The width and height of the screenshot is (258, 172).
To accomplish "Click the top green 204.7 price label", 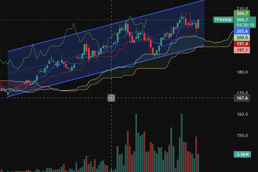I will [242, 13].
